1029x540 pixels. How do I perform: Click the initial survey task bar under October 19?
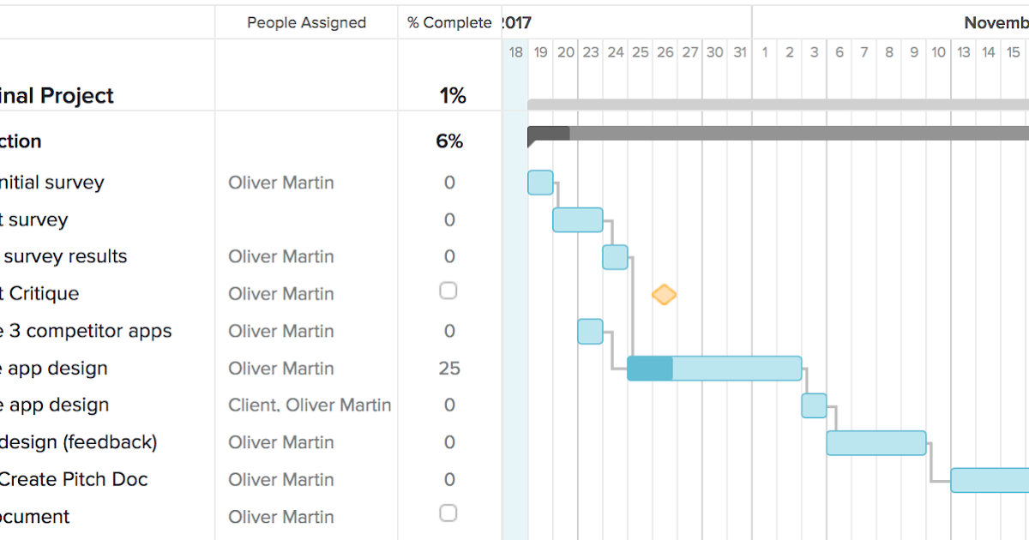540,182
